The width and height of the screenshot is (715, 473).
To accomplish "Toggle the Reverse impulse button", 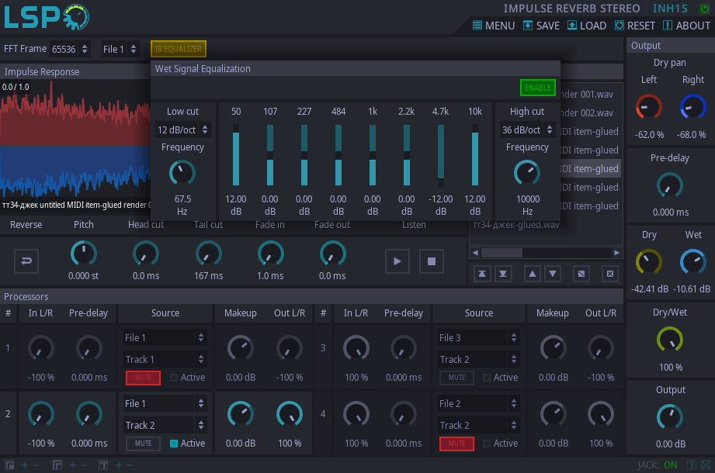I will (26, 261).
